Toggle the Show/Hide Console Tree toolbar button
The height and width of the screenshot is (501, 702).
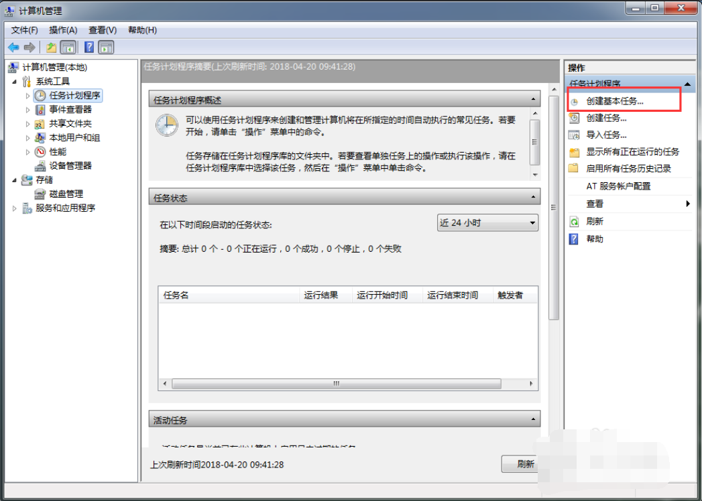coord(68,48)
